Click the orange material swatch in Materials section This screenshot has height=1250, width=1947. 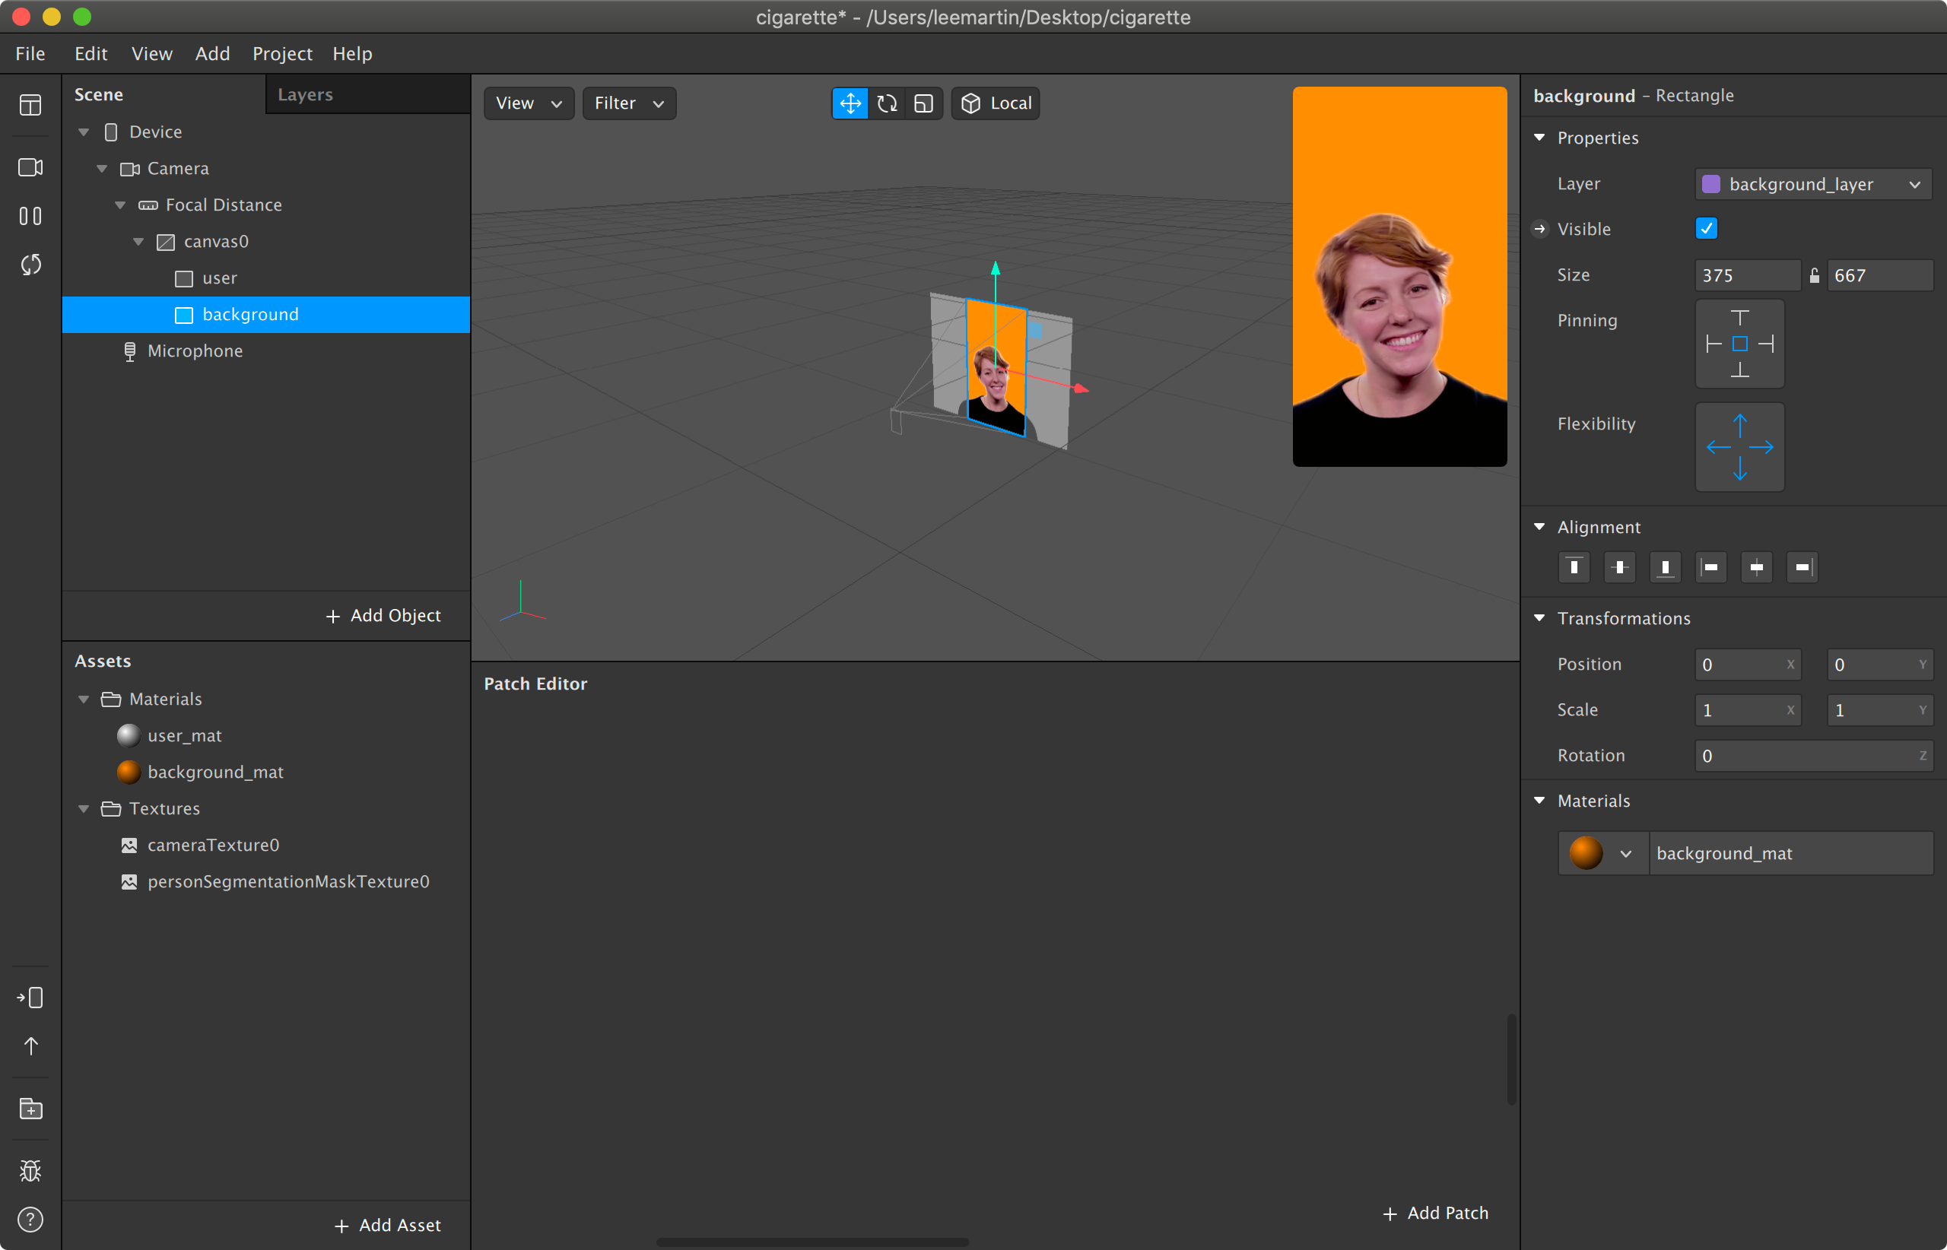click(x=1586, y=854)
